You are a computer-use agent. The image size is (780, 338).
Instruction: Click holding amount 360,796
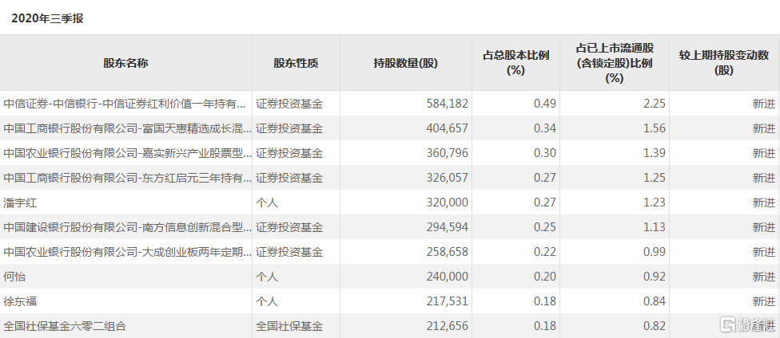point(448,153)
